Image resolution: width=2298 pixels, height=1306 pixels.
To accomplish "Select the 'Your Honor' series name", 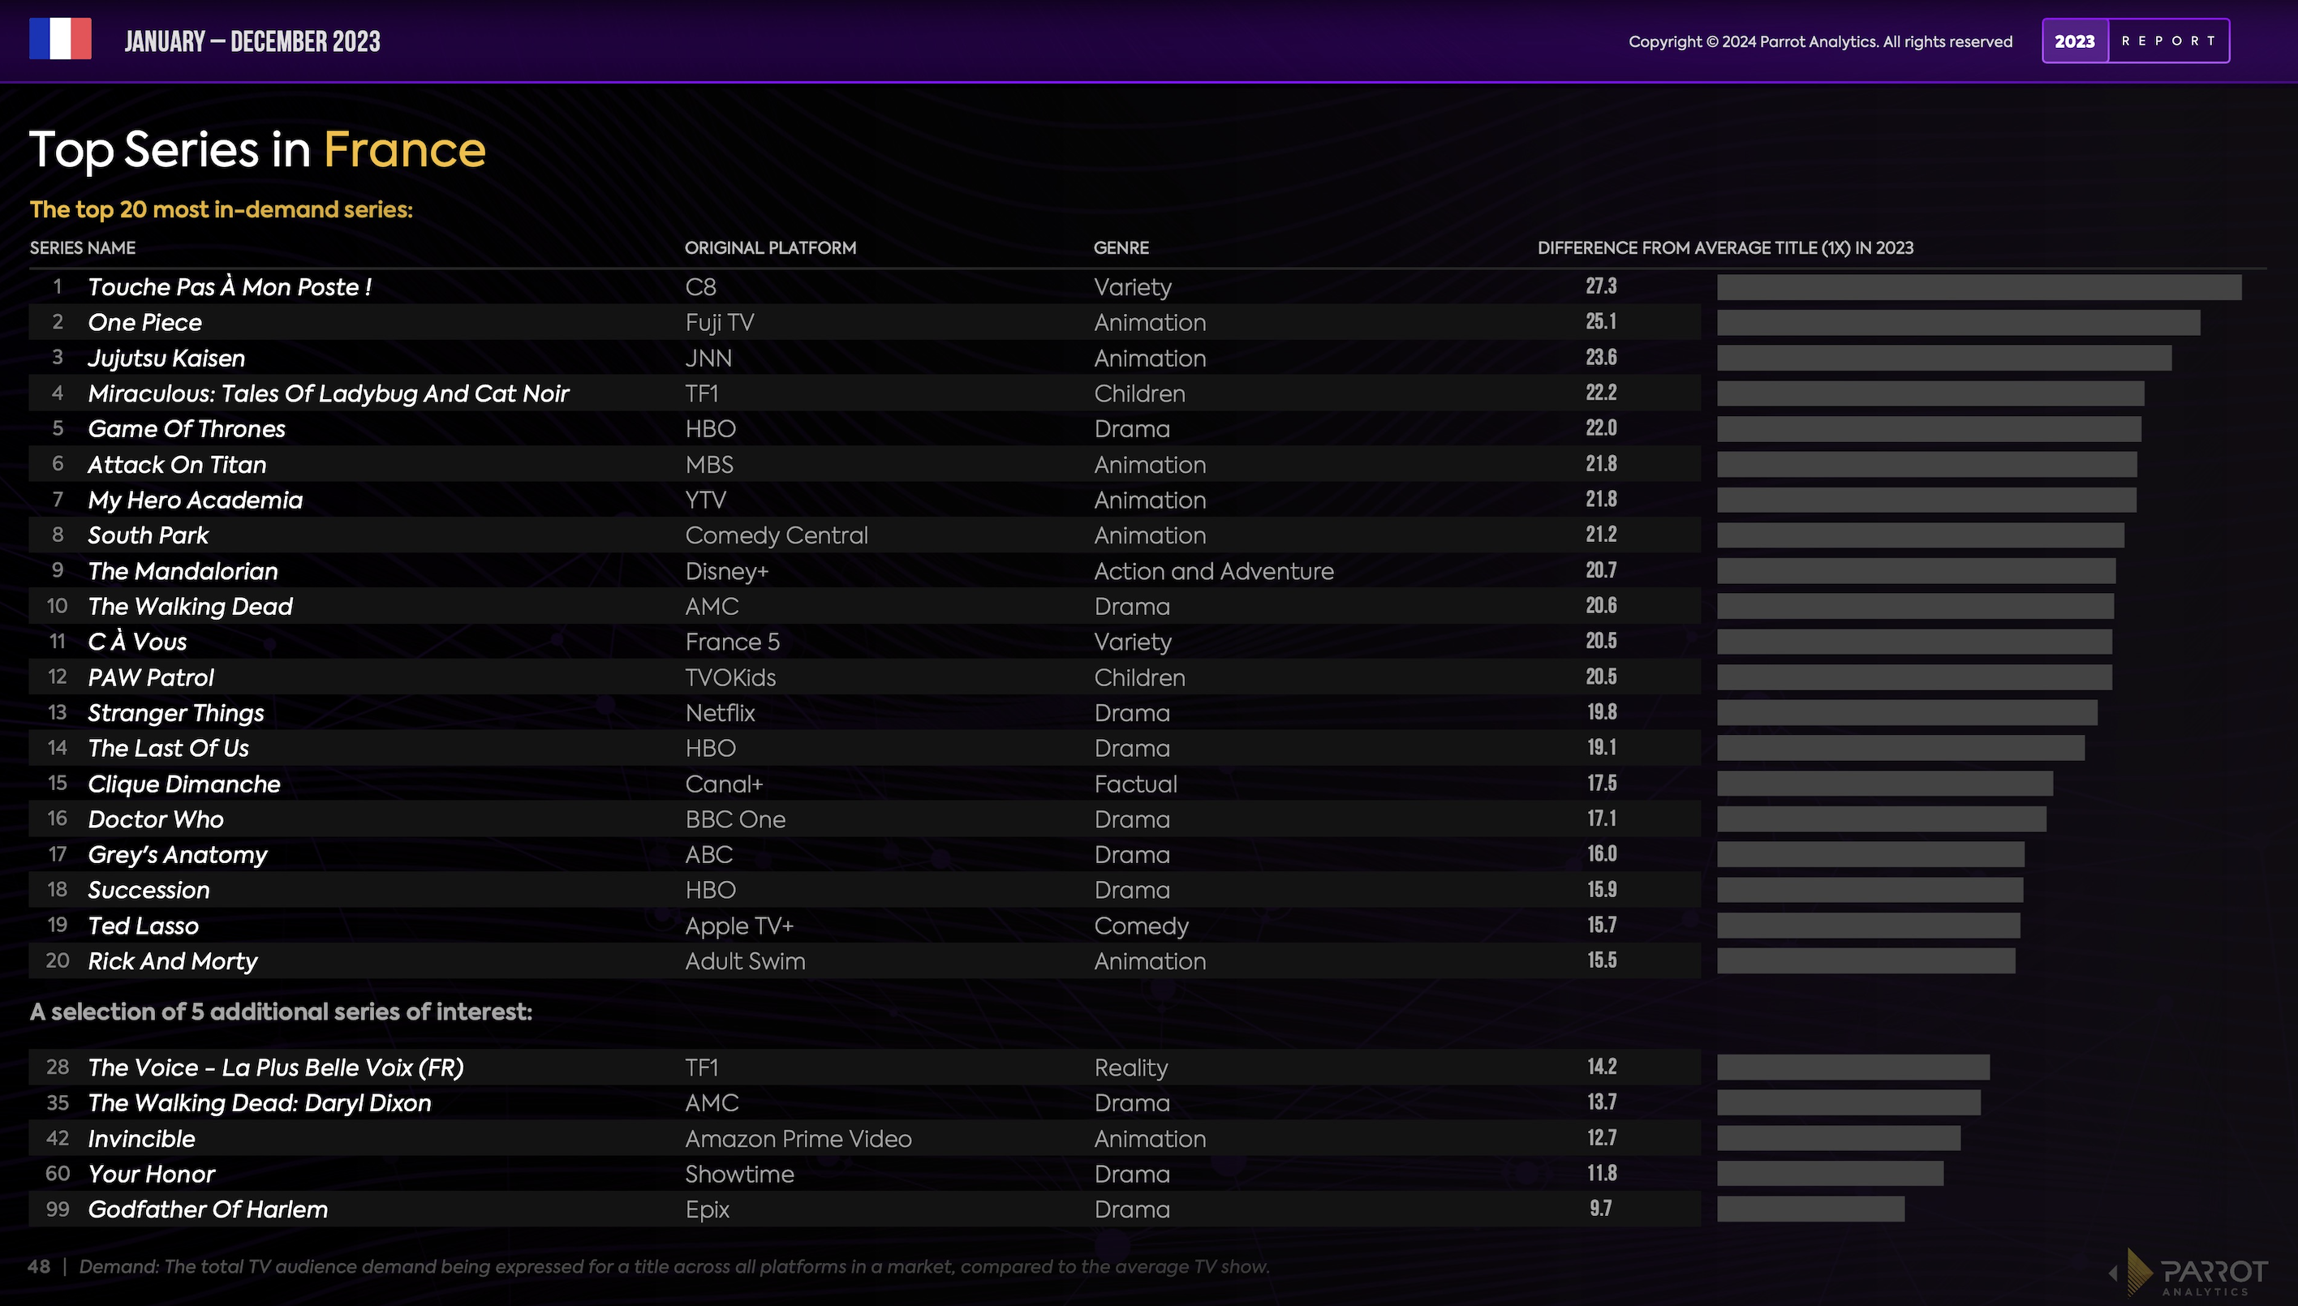I will tap(152, 1174).
